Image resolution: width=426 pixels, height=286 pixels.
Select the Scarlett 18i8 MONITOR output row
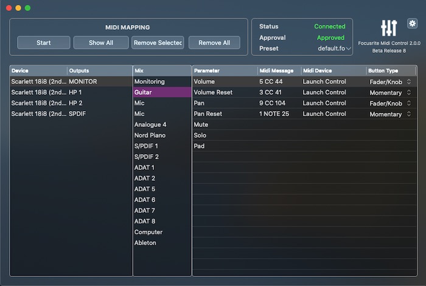click(71, 81)
